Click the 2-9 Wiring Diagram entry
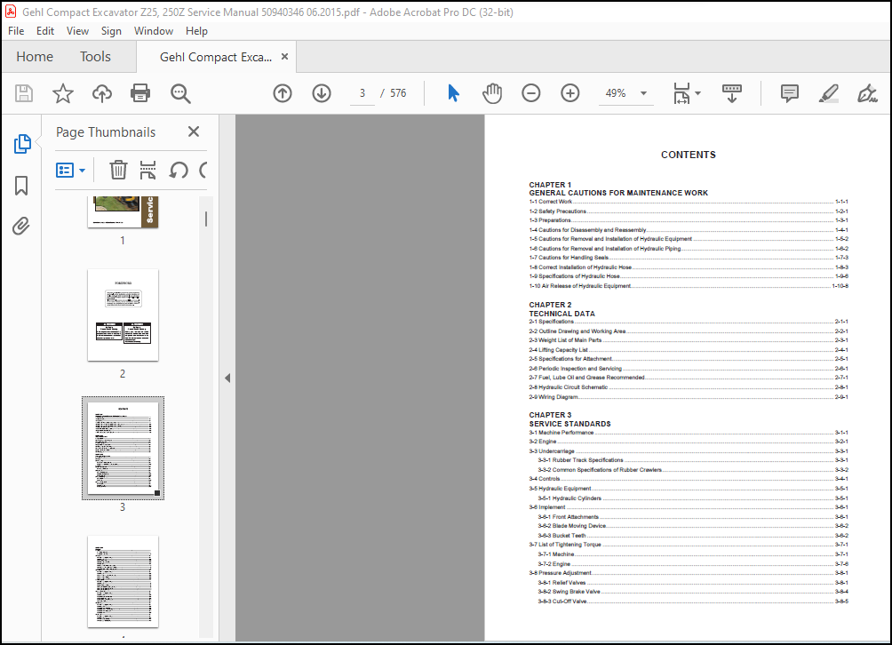Viewport: 892px width, 645px height. pyautogui.click(x=689, y=397)
